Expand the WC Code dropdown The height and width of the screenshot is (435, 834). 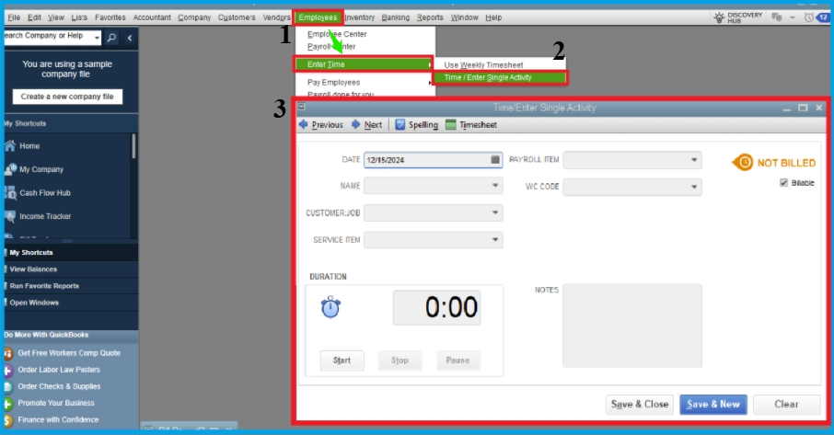(694, 187)
